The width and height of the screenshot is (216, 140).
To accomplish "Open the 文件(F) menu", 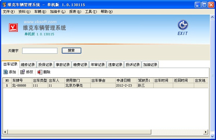I will pos(9,12).
